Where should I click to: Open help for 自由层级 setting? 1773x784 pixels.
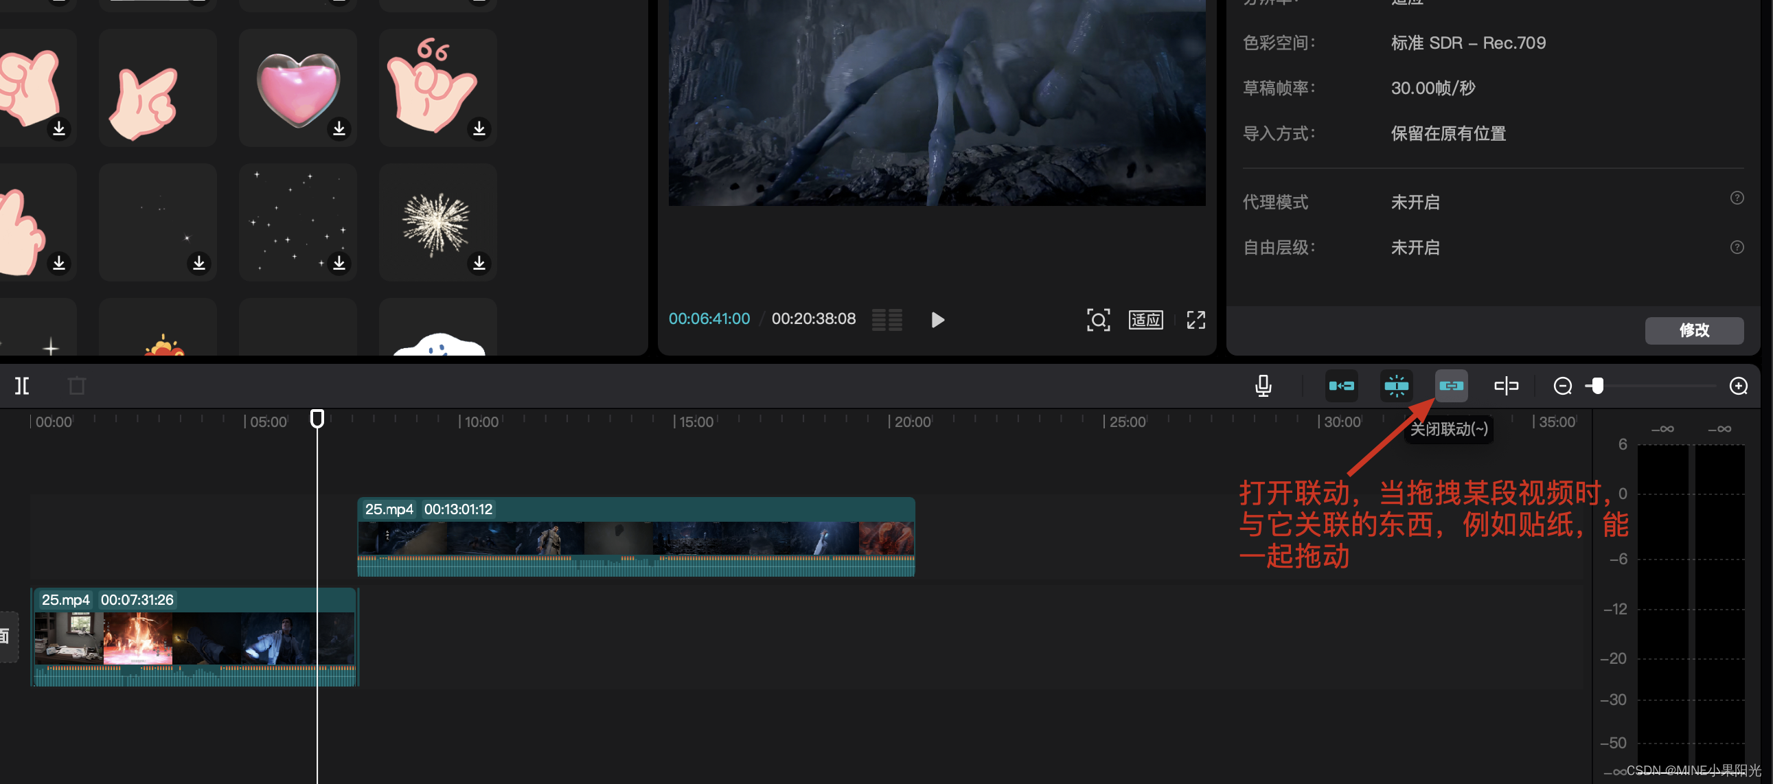pyautogui.click(x=1737, y=247)
